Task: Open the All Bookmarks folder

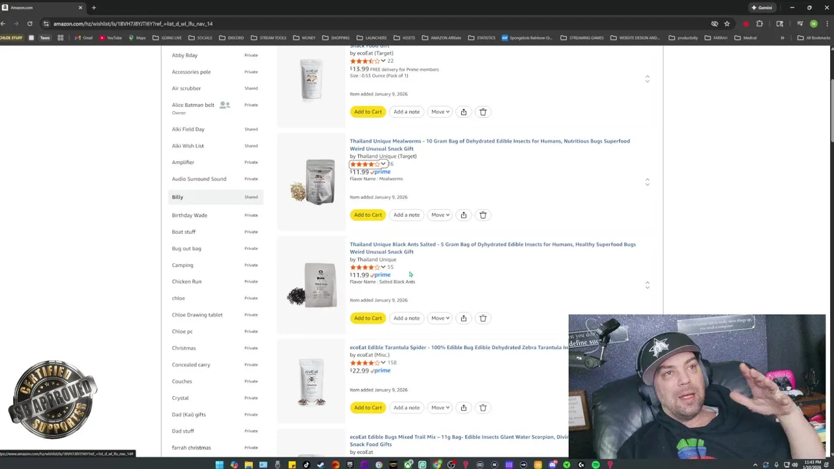Action: 813,38
